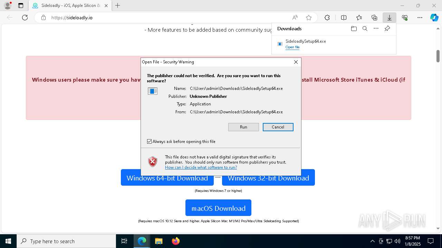
Task: Open the notification center icon
Action: (x=431, y=241)
